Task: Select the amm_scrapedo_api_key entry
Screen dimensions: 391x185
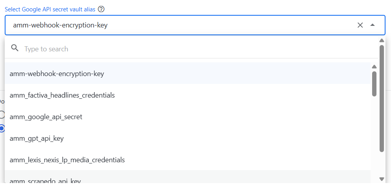Action: [x=187, y=178]
